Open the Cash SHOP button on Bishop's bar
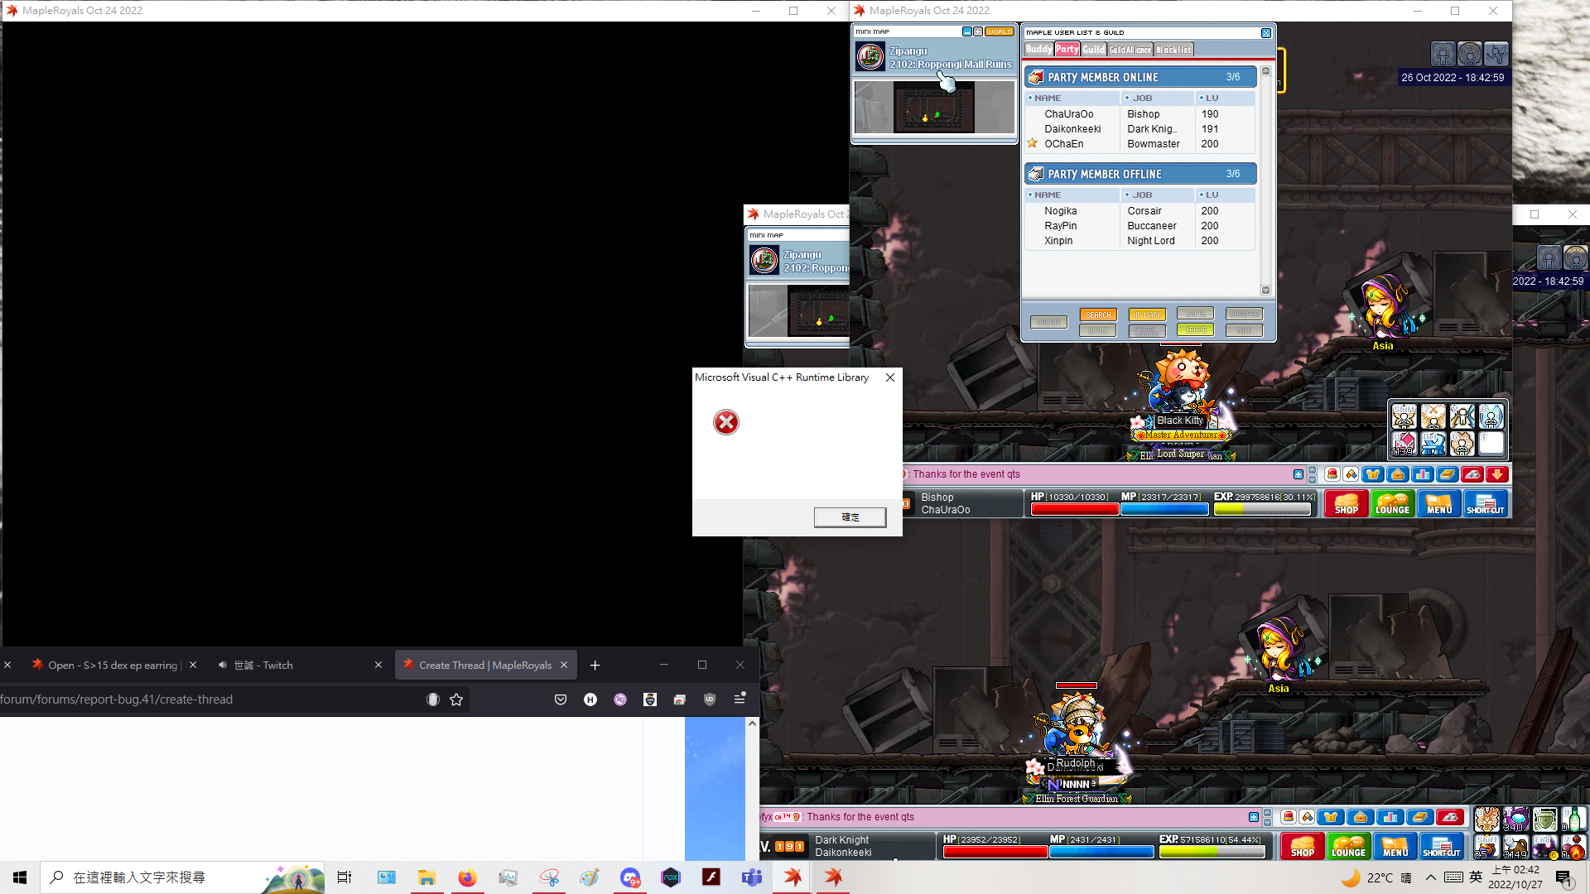Viewport: 1590px width, 894px height. click(1346, 503)
